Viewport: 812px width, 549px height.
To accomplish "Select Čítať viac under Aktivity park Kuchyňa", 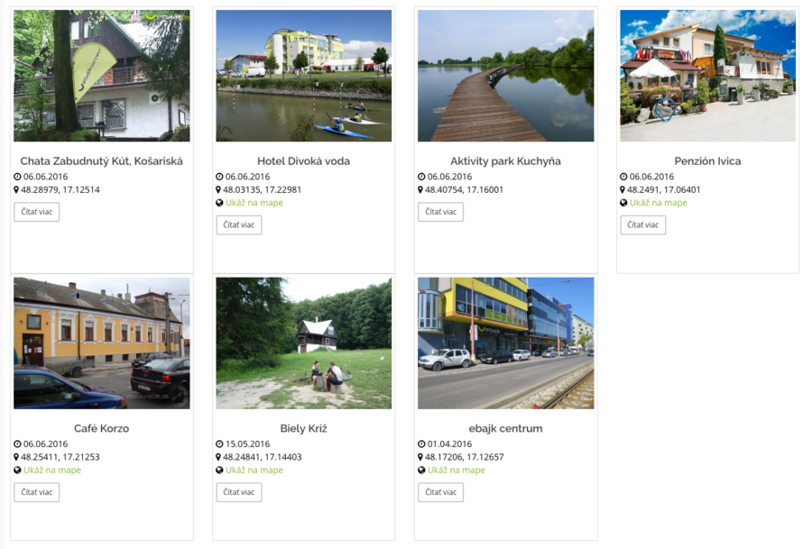I will (x=440, y=212).
